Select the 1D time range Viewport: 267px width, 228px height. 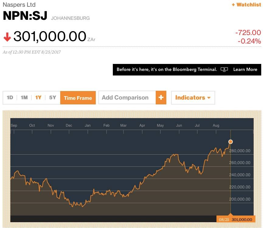coord(10,97)
